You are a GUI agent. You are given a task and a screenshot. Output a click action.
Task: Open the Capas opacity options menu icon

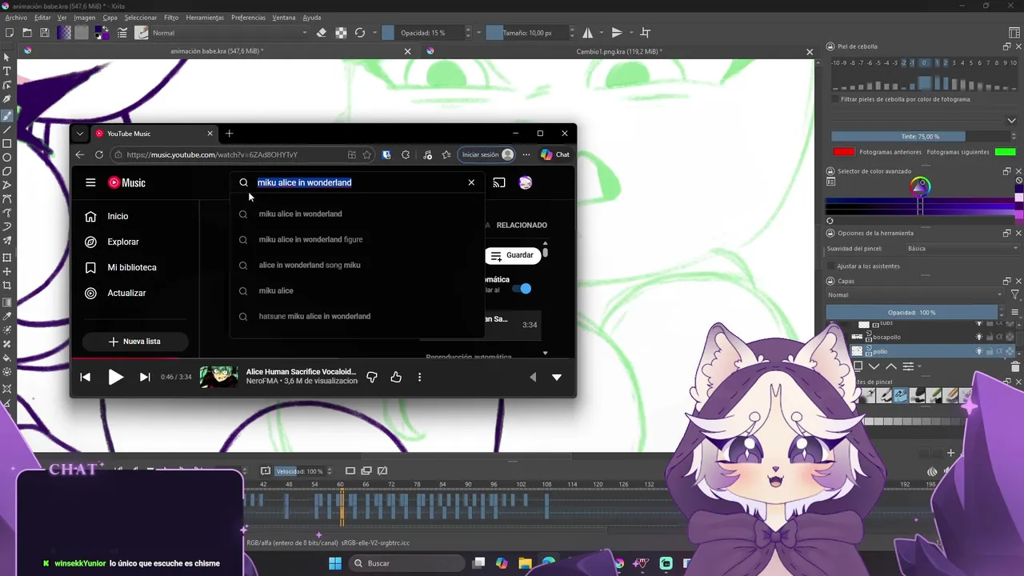(x=1015, y=312)
